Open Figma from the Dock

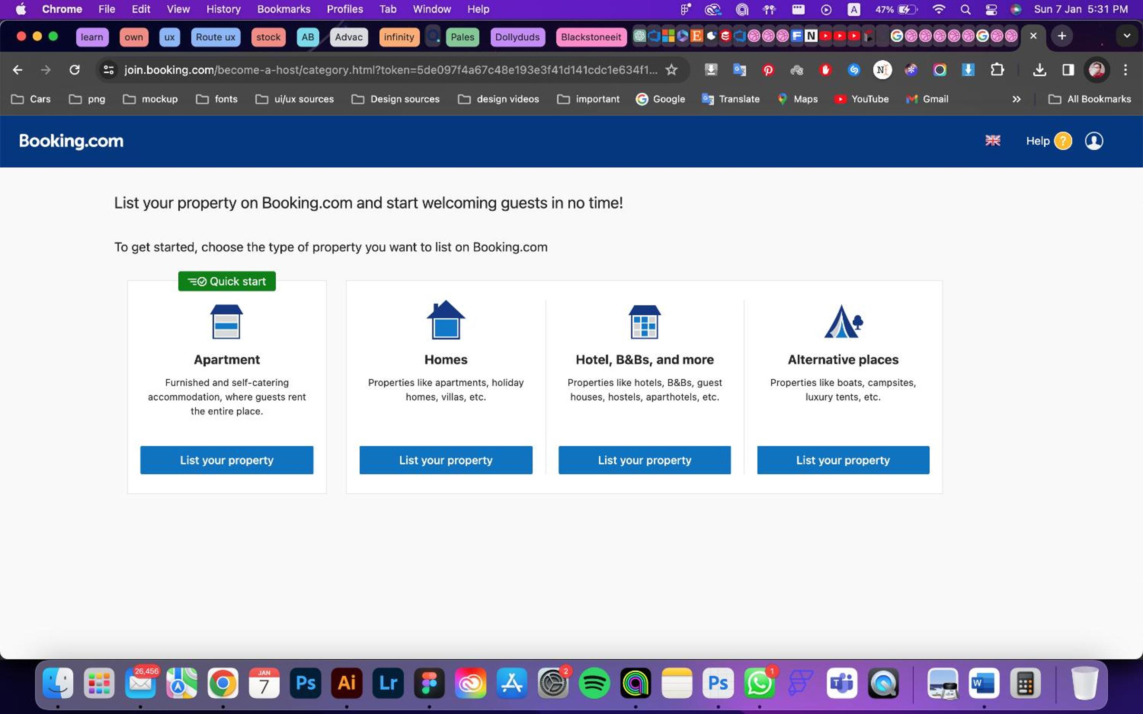pyautogui.click(x=429, y=683)
